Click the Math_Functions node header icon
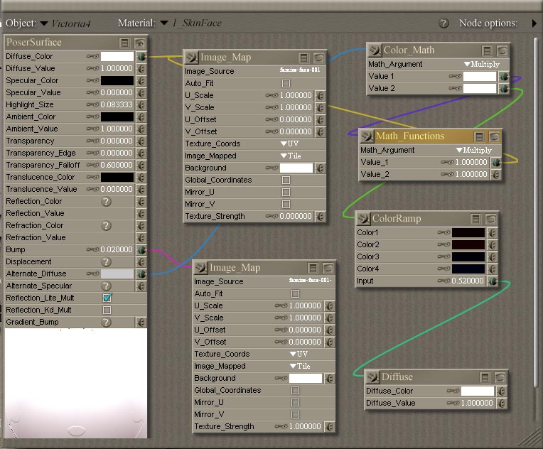Screen dimensions: 543x449 point(367,136)
